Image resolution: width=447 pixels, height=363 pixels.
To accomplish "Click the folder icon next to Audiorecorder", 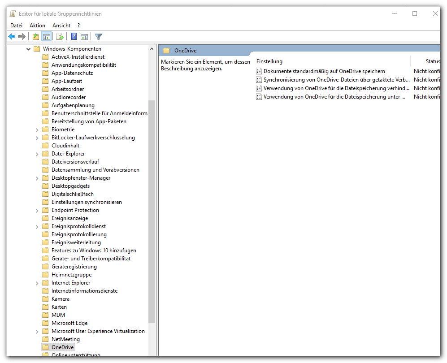I will pos(45,97).
